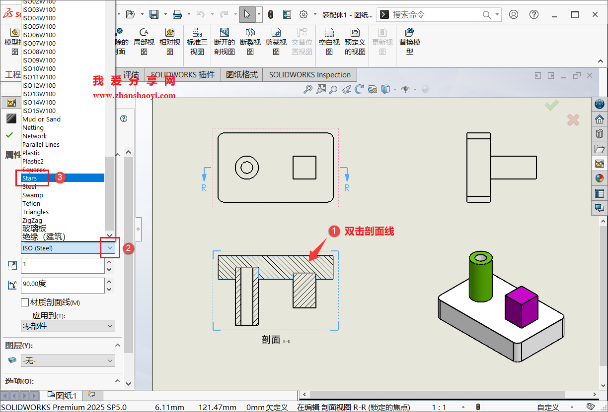
Task: Open the PropertyManager help question mark
Action: pos(124,118)
